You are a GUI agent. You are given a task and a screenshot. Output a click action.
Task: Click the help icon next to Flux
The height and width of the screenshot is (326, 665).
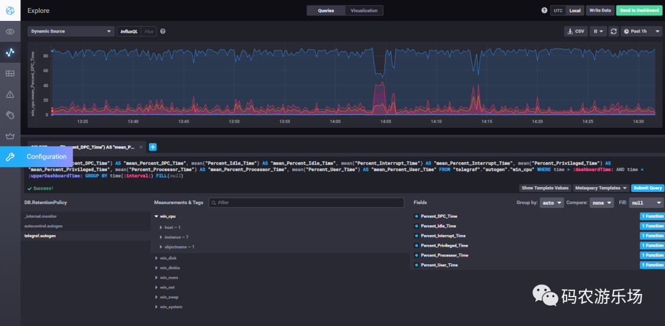pos(163,31)
